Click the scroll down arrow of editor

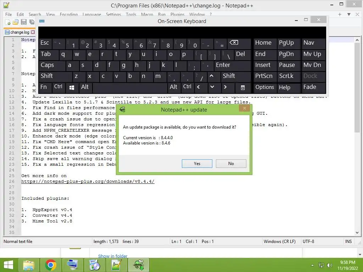pos(357,233)
